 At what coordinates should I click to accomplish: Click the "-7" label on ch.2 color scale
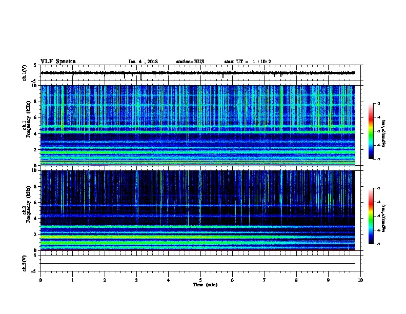[x=378, y=244]
